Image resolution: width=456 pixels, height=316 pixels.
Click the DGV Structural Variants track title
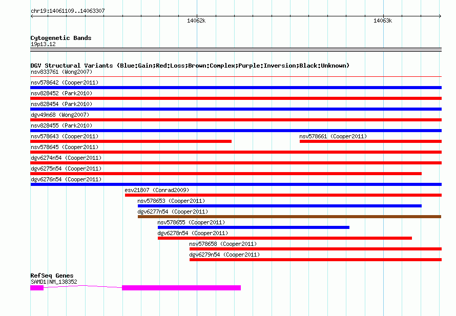pyautogui.click(x=190, y=66)
